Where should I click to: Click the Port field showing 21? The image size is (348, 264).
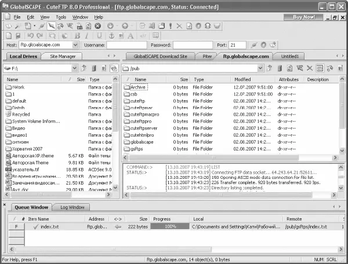(x=237, y=45)
